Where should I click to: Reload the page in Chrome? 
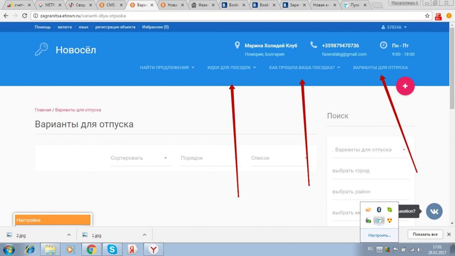pos(25,15)
